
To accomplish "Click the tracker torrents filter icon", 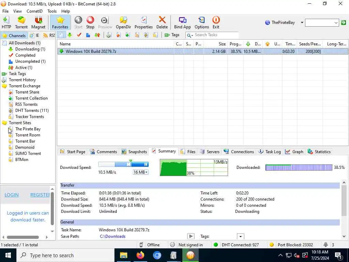I will click(155, 35).
